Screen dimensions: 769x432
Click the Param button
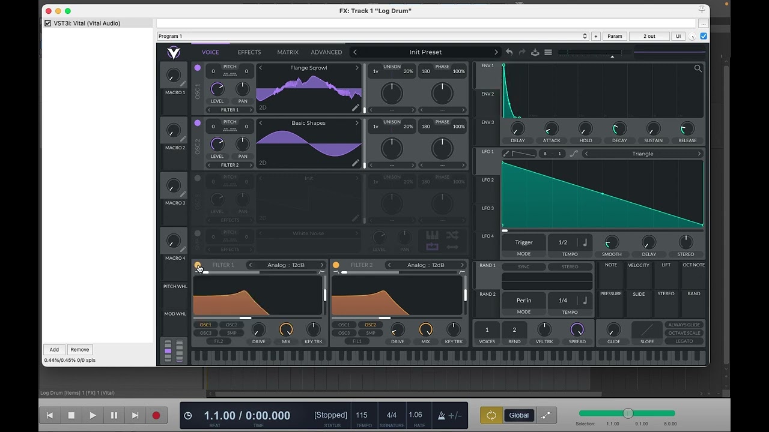coord(615,36)
